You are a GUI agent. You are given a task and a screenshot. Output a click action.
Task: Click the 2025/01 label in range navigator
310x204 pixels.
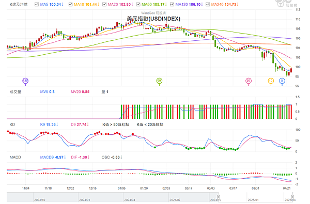pos(253,200)
